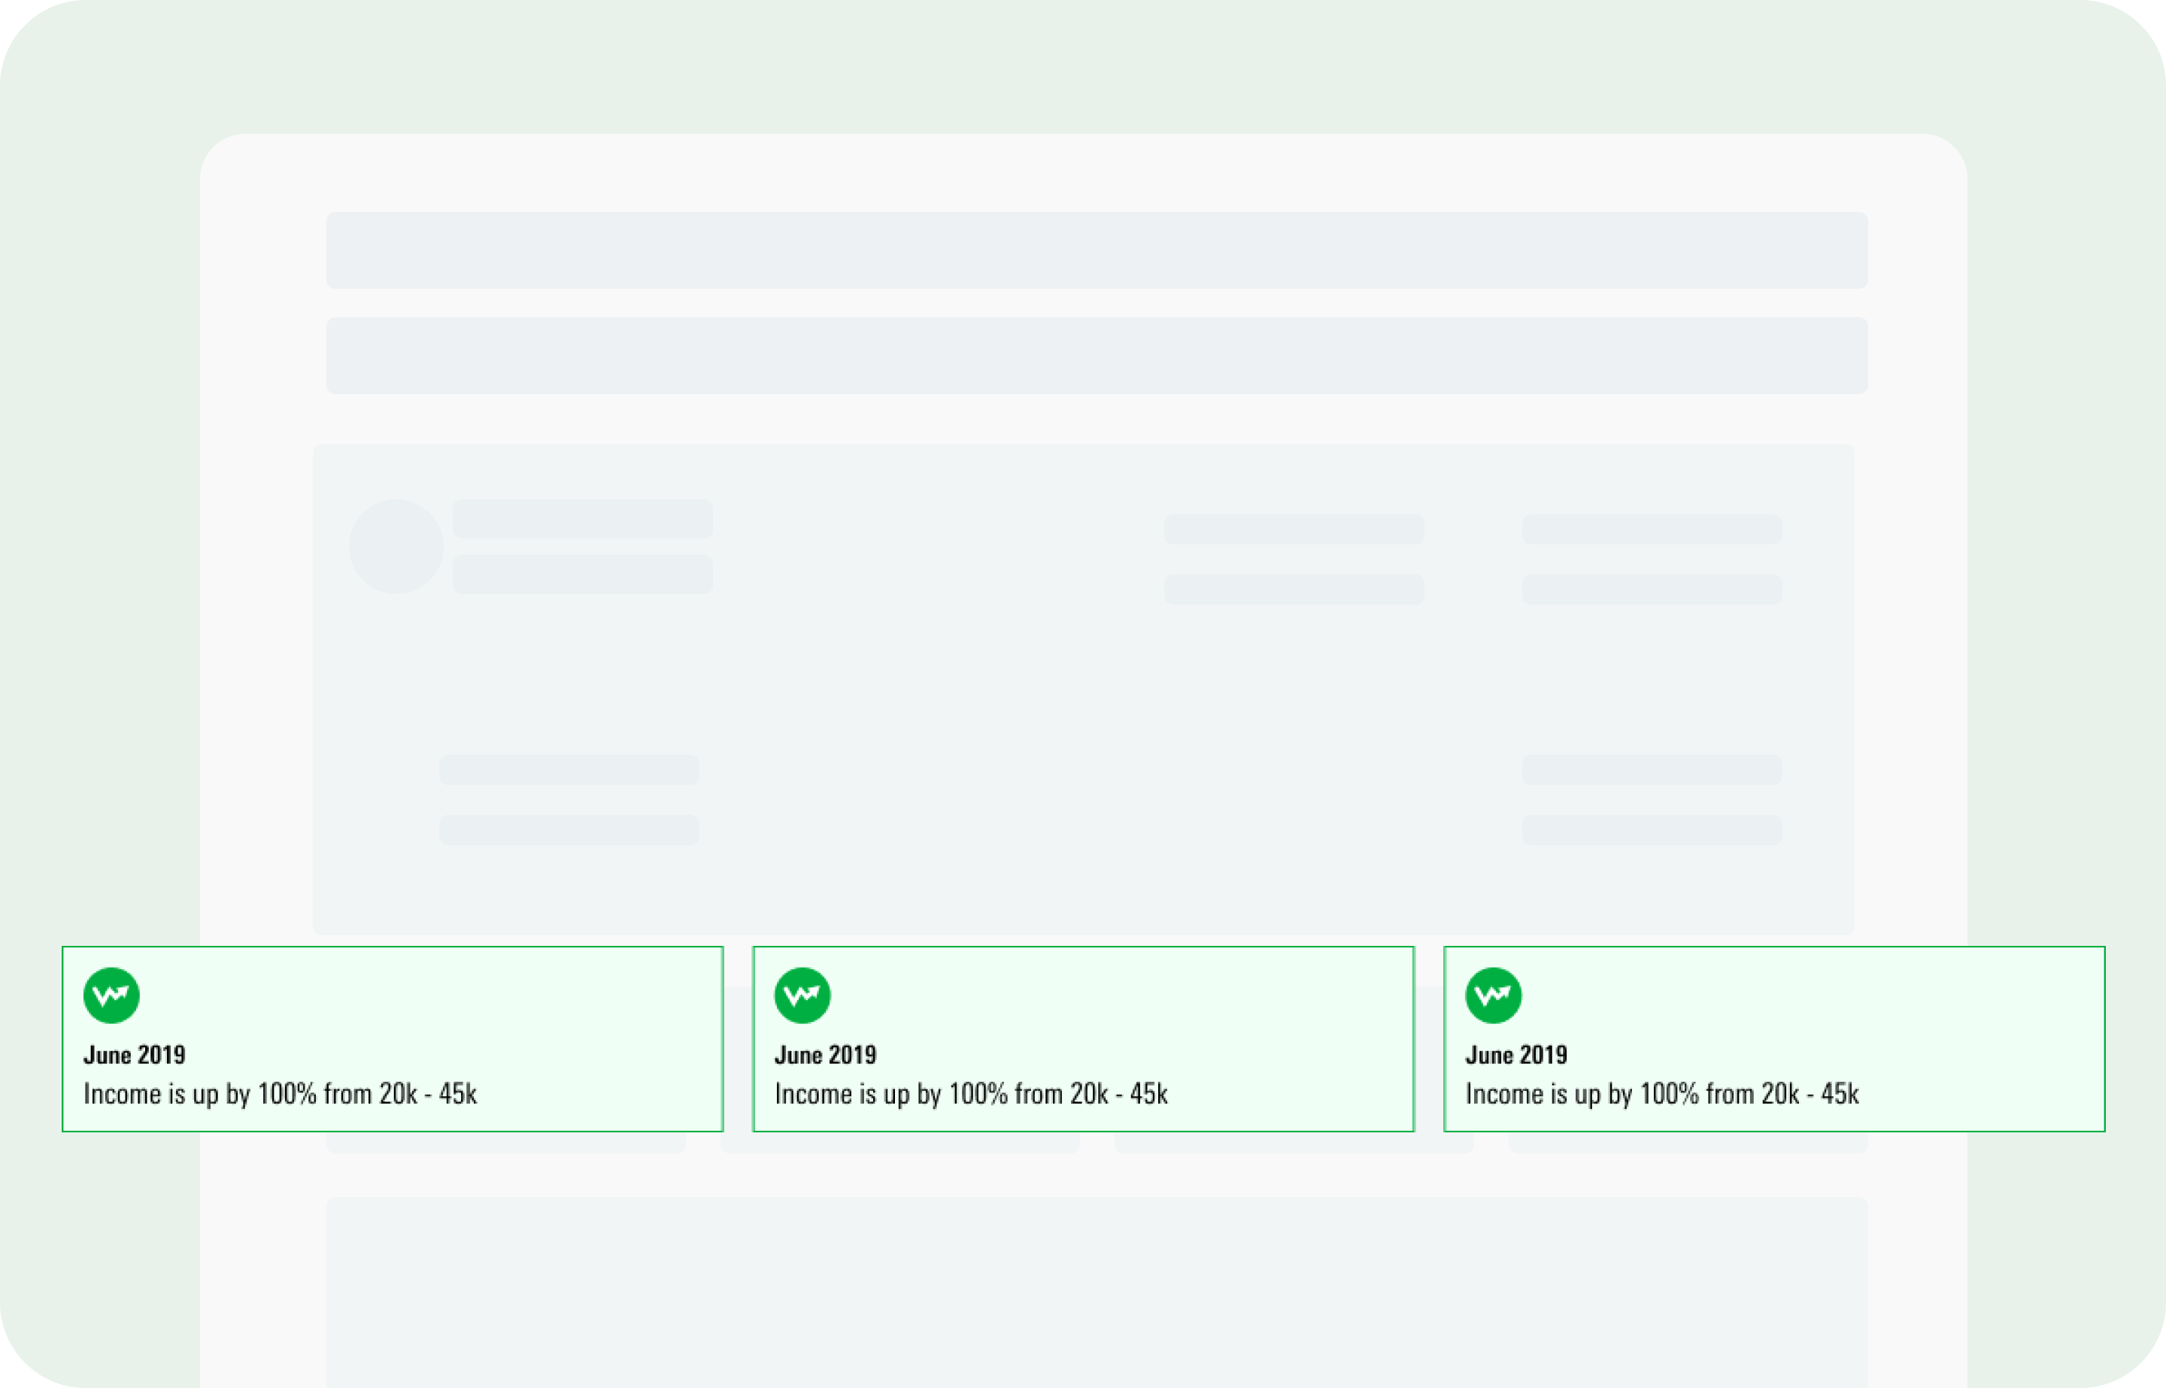Click upper placeholder line beside the avatar circle

point(582,518)
